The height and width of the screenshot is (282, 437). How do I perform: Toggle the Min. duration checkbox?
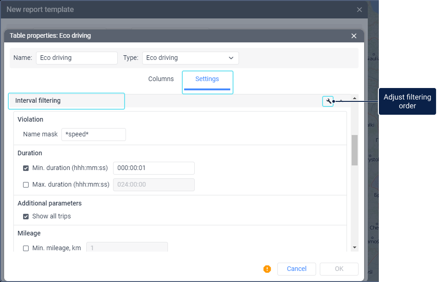pos(26,168)
